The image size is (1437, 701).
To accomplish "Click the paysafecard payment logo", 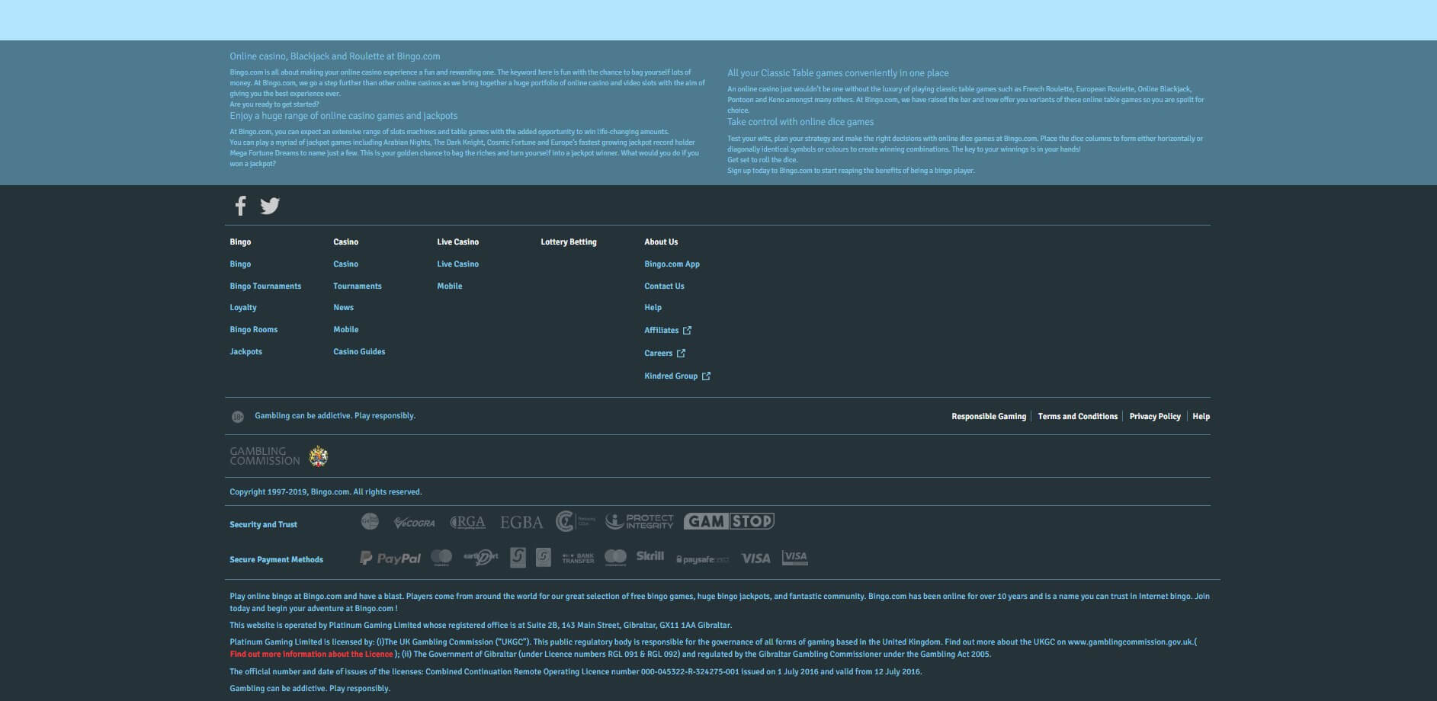I will (x=702, y=559).
